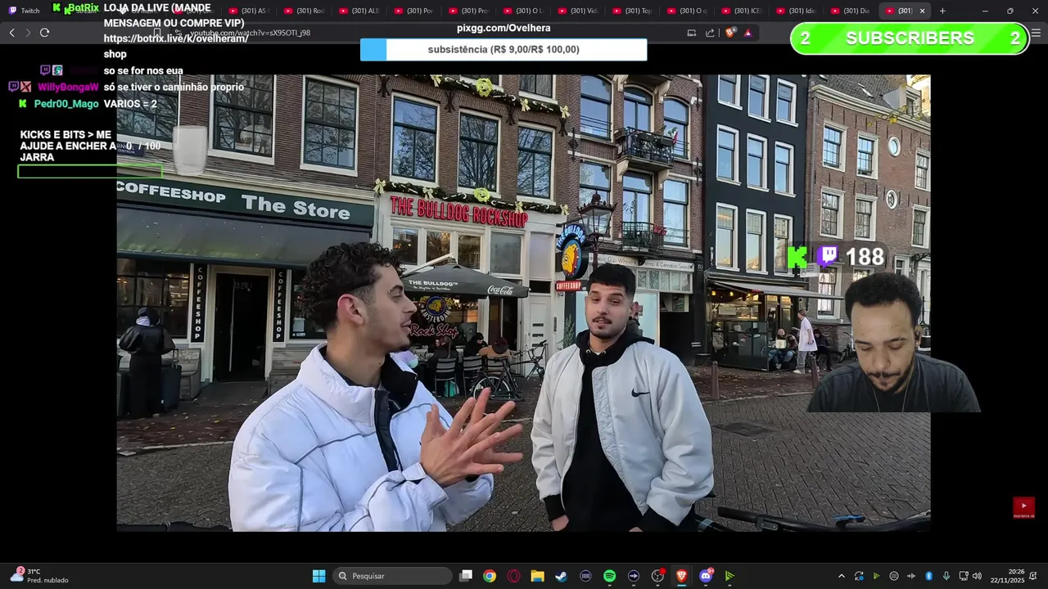Click the screen cast icon in the address bar
The width and height of the screenshot is (1048, 589).
pos(692,33)
